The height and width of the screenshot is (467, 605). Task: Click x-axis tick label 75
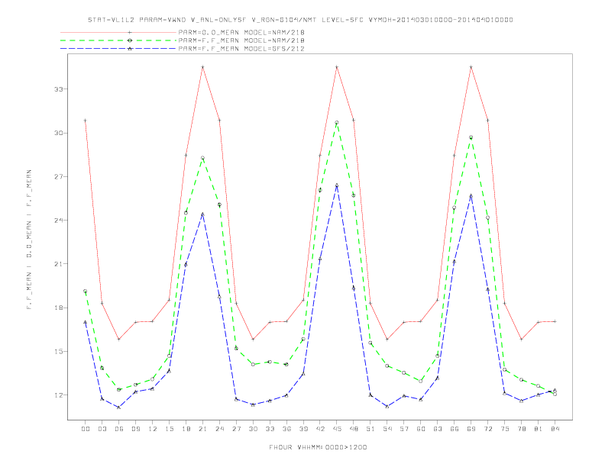coord(505,429)
